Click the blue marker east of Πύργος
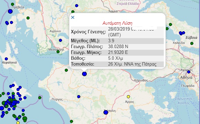200x124 pixels. tap(79, 97)
